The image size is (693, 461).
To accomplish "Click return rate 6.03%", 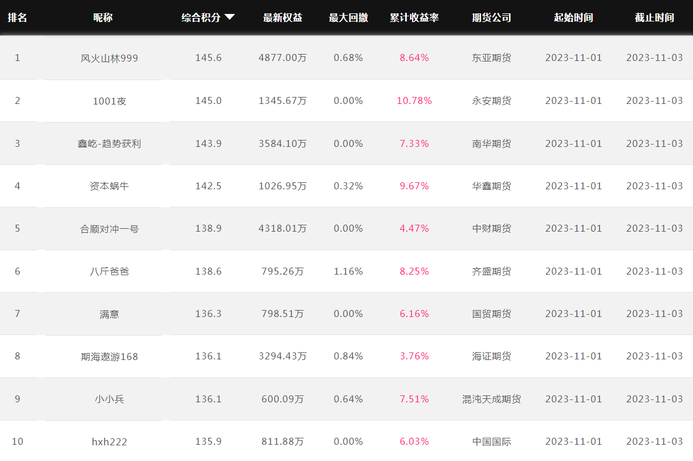I will (x=414, y=442).
